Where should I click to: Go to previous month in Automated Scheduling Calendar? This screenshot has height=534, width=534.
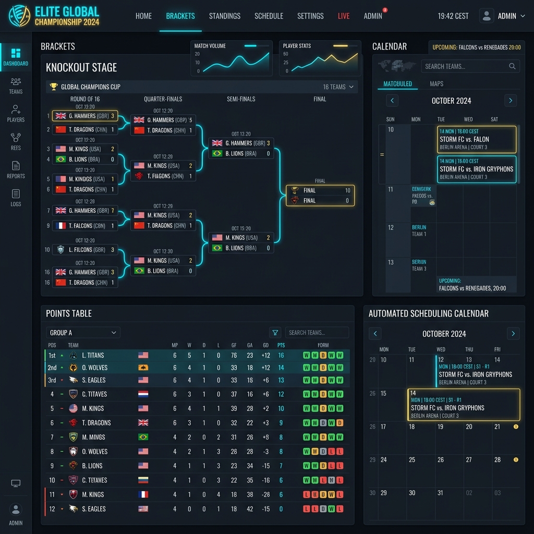tap(375, 333)
